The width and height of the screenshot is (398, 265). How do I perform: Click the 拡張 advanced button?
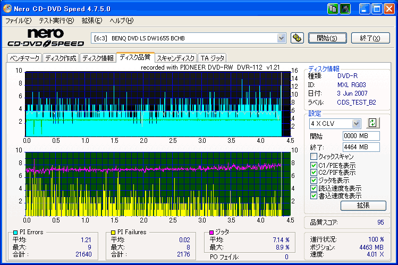(x=363, y=205)
